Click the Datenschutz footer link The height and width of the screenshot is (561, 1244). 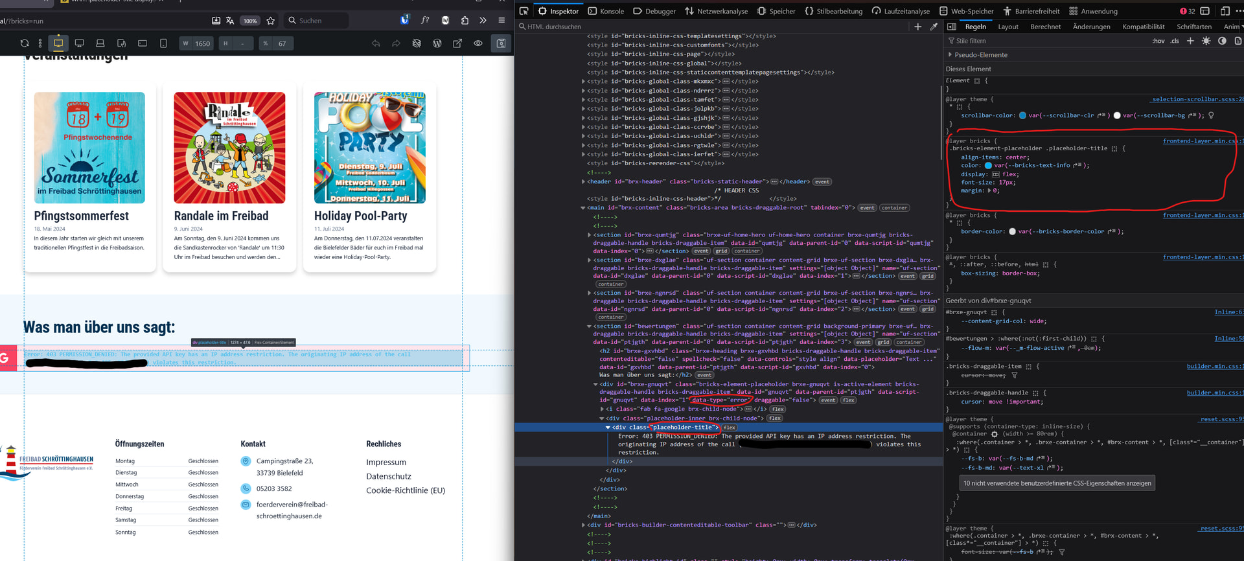click(389, 476)
